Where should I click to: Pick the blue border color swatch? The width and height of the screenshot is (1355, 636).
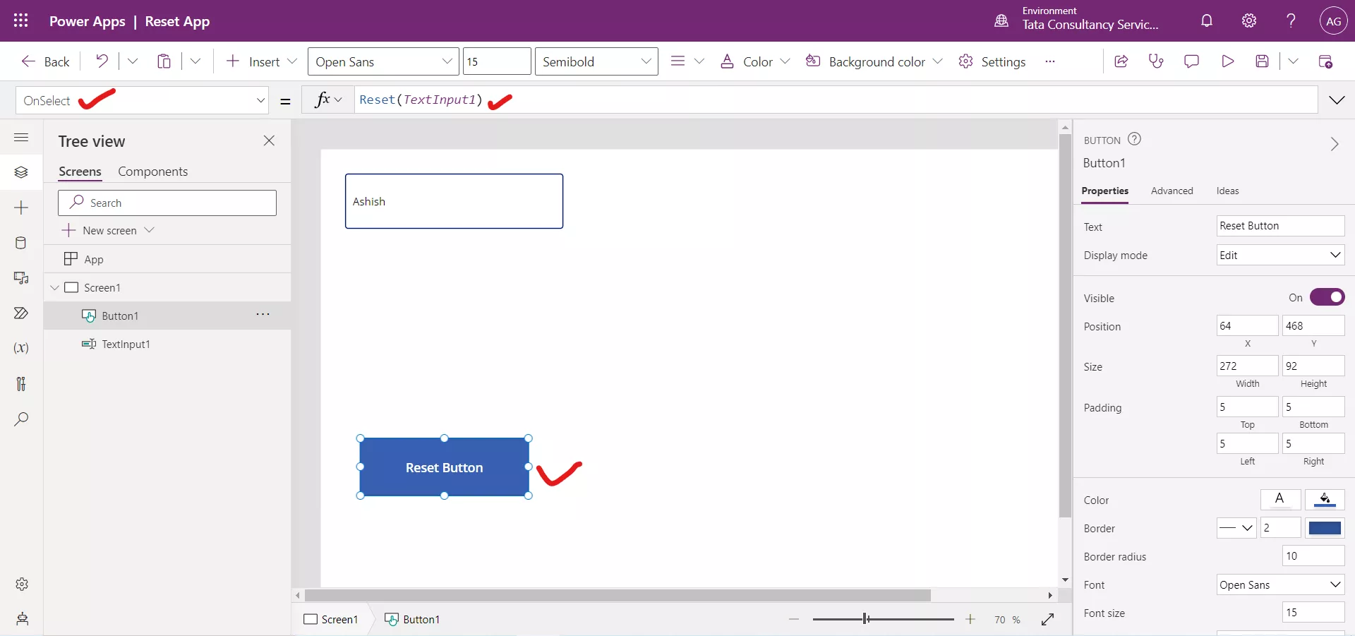pos(1325,528)
